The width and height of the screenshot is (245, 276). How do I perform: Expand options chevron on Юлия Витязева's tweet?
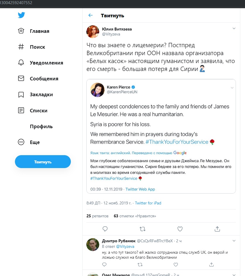click(x=234, y=28)
